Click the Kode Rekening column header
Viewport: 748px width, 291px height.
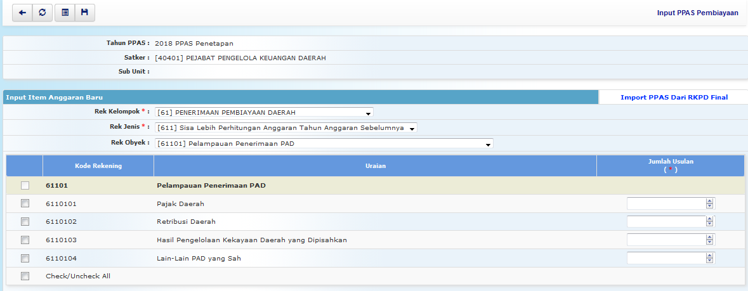point(98,166)
